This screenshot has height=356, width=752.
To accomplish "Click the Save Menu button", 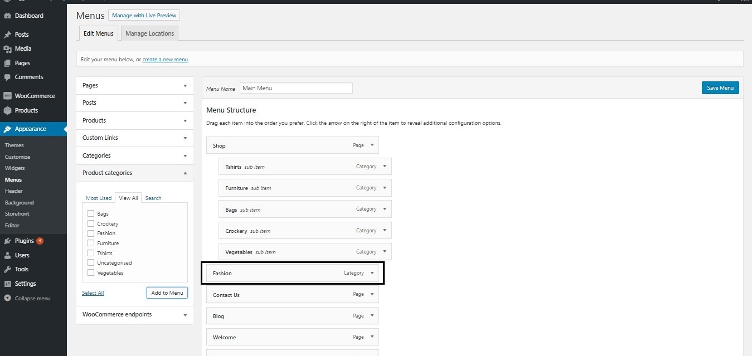I will 720,87.
